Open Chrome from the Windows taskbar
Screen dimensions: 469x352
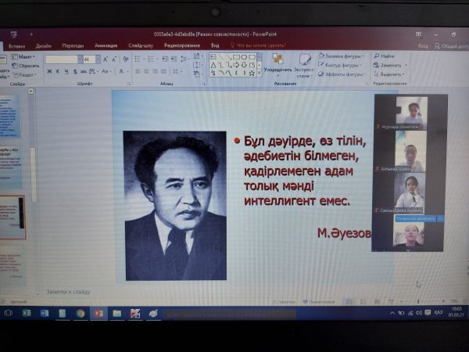[x=80, y=313]
